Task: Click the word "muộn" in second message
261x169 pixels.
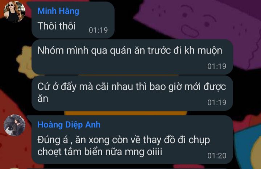Action: click(210, 51)
